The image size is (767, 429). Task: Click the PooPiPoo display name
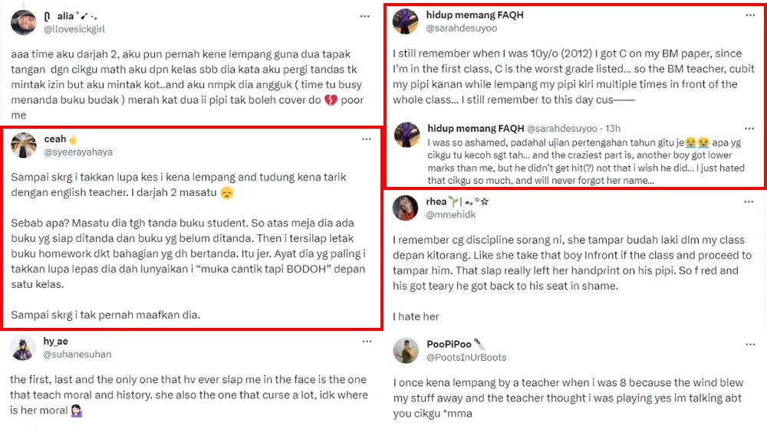pos(449,345)
